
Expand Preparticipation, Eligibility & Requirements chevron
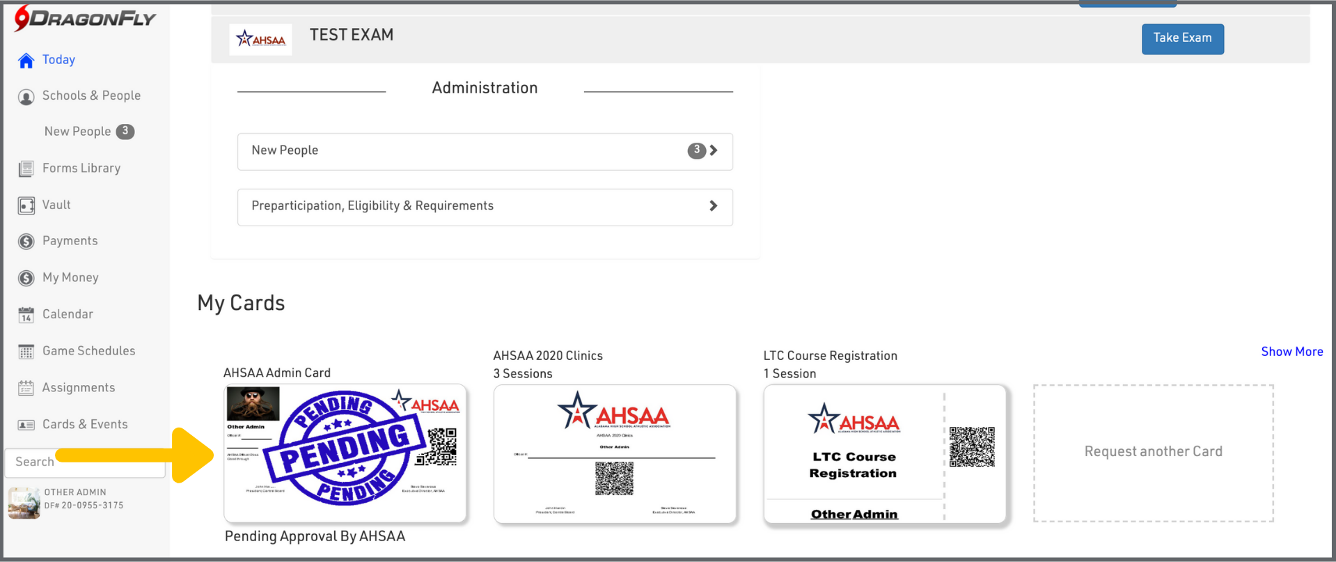713,206
